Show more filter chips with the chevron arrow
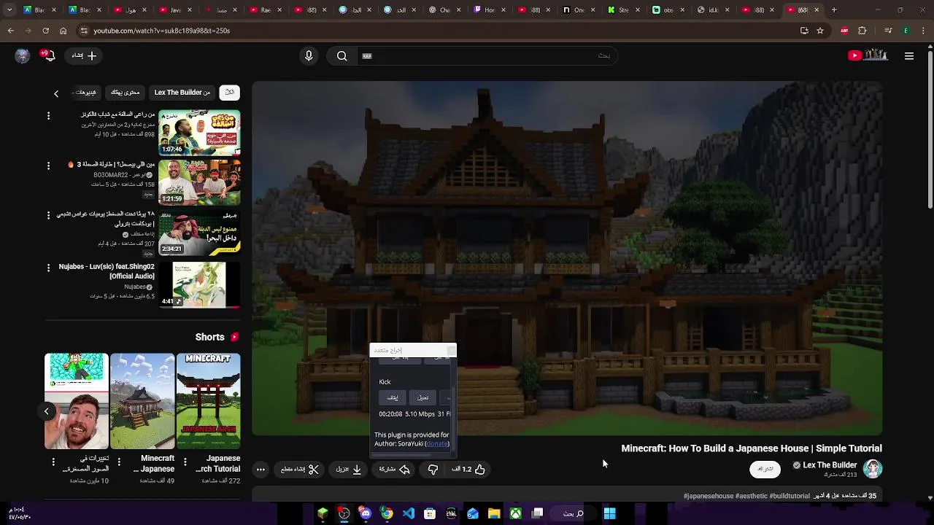The height and width of the screenshot is (525, 934). click(x=56, y=93)
